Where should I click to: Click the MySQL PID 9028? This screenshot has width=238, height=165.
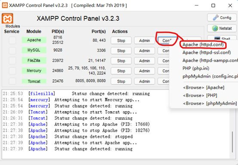58,50
